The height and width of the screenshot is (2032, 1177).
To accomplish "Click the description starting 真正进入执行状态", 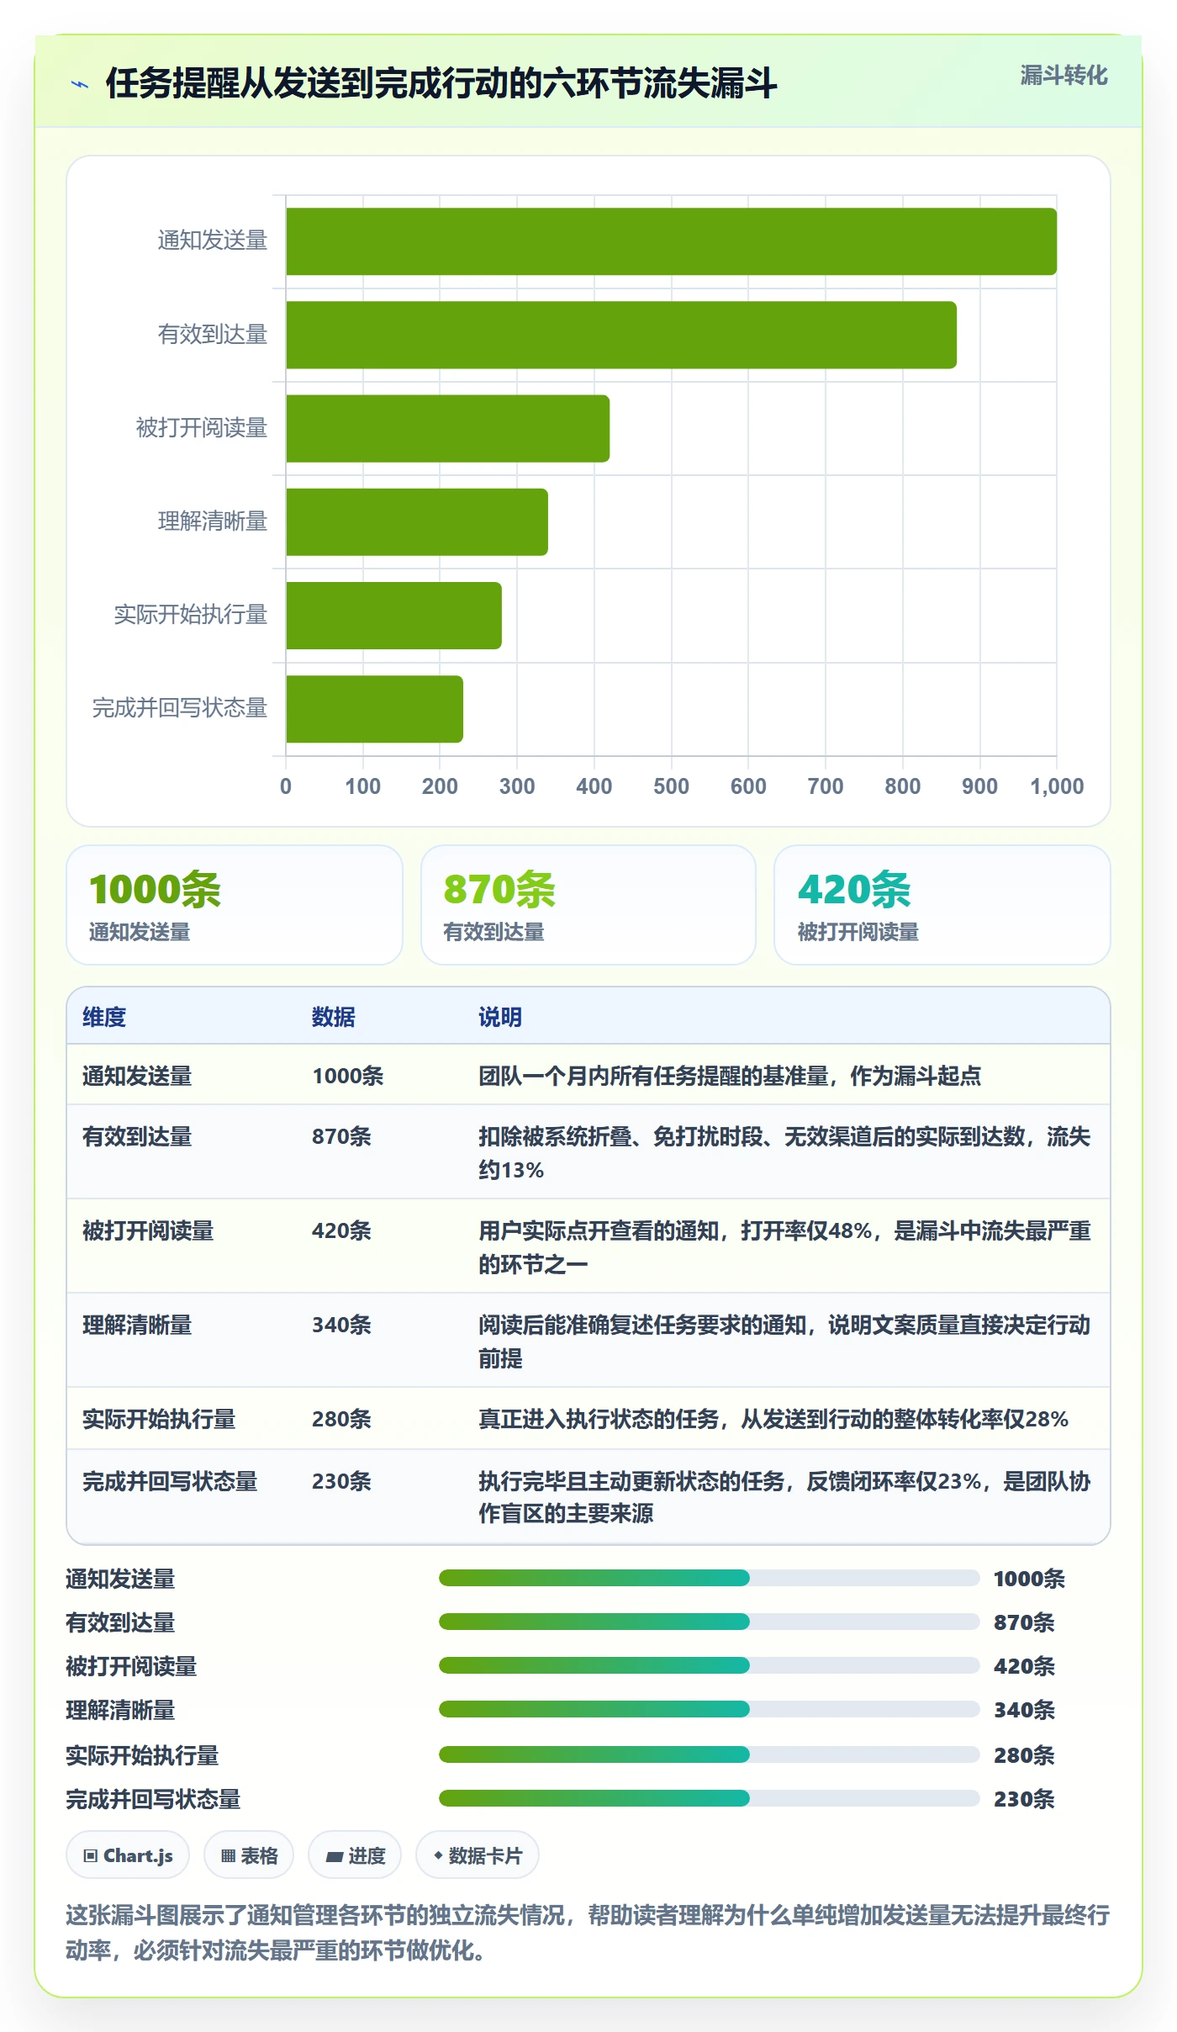I will [773, 1419].
